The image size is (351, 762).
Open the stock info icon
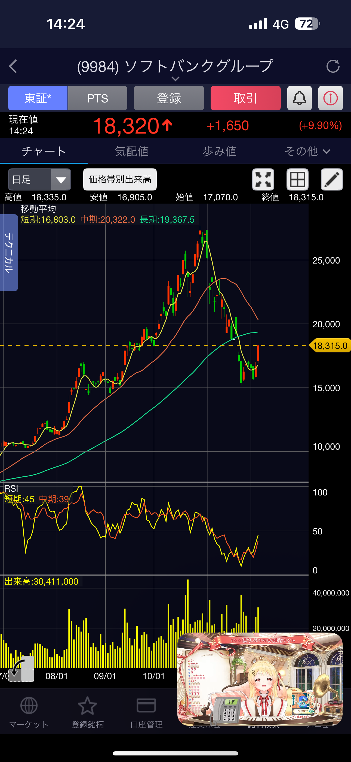(x=330, y=98)
